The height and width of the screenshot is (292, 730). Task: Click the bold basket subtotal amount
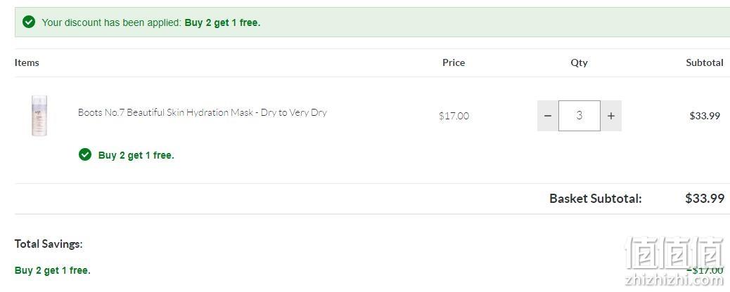[x=705, y=199]
